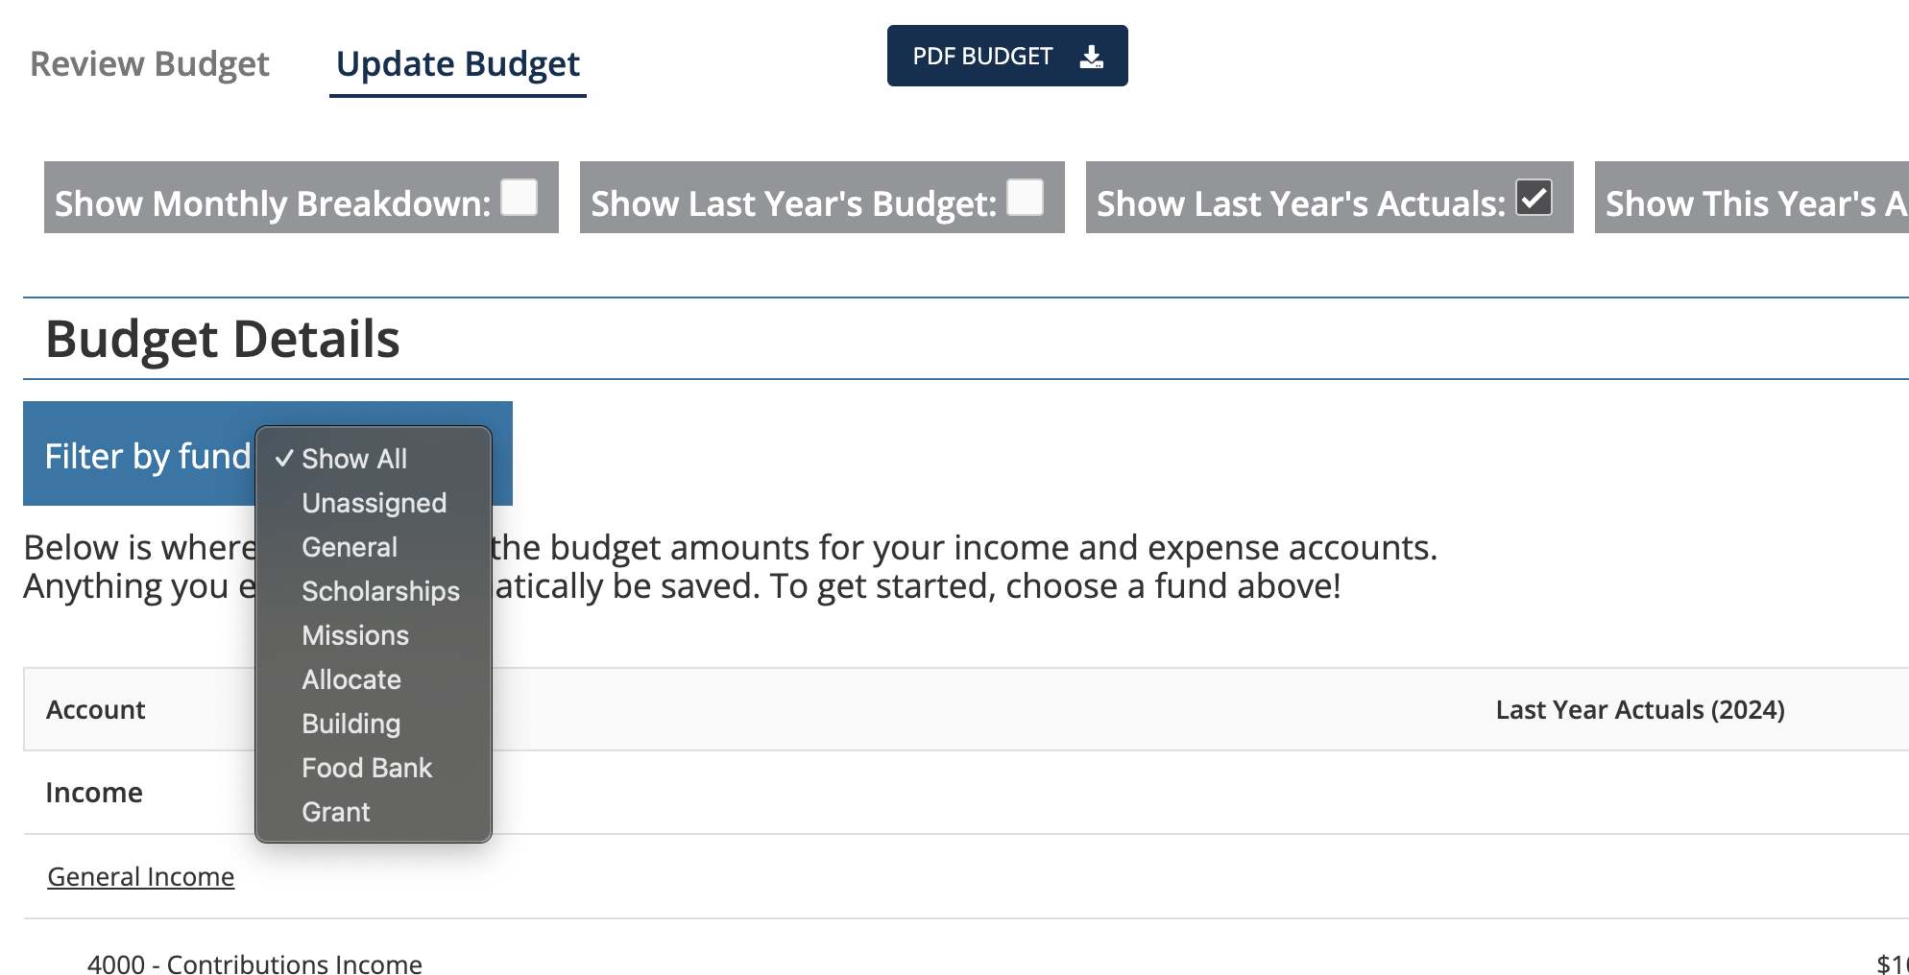Toggle Show Monthly Breakdown checkbox

point(520,198)
